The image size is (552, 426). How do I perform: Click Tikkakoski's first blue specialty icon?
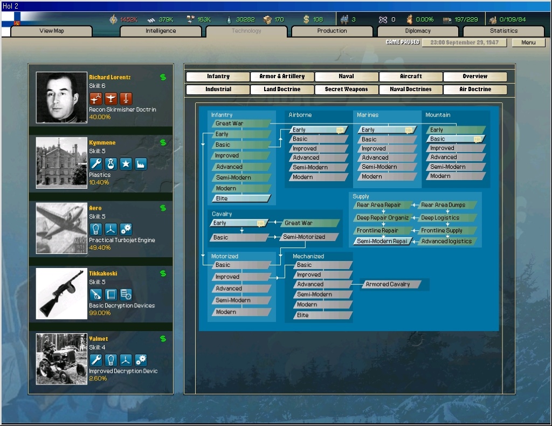[96, 294]
